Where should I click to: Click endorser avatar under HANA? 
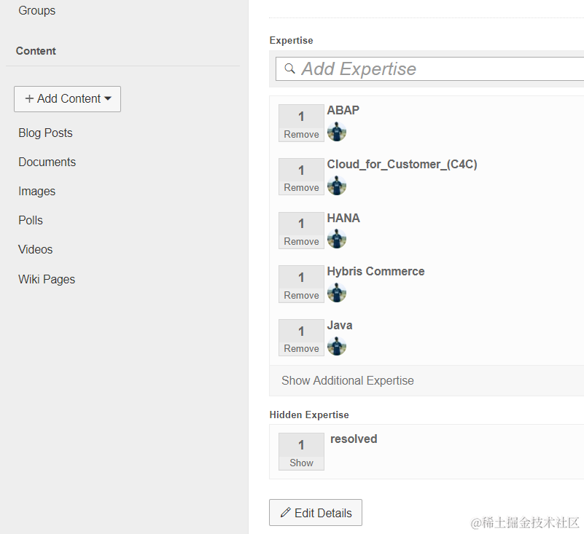[337, 239]
